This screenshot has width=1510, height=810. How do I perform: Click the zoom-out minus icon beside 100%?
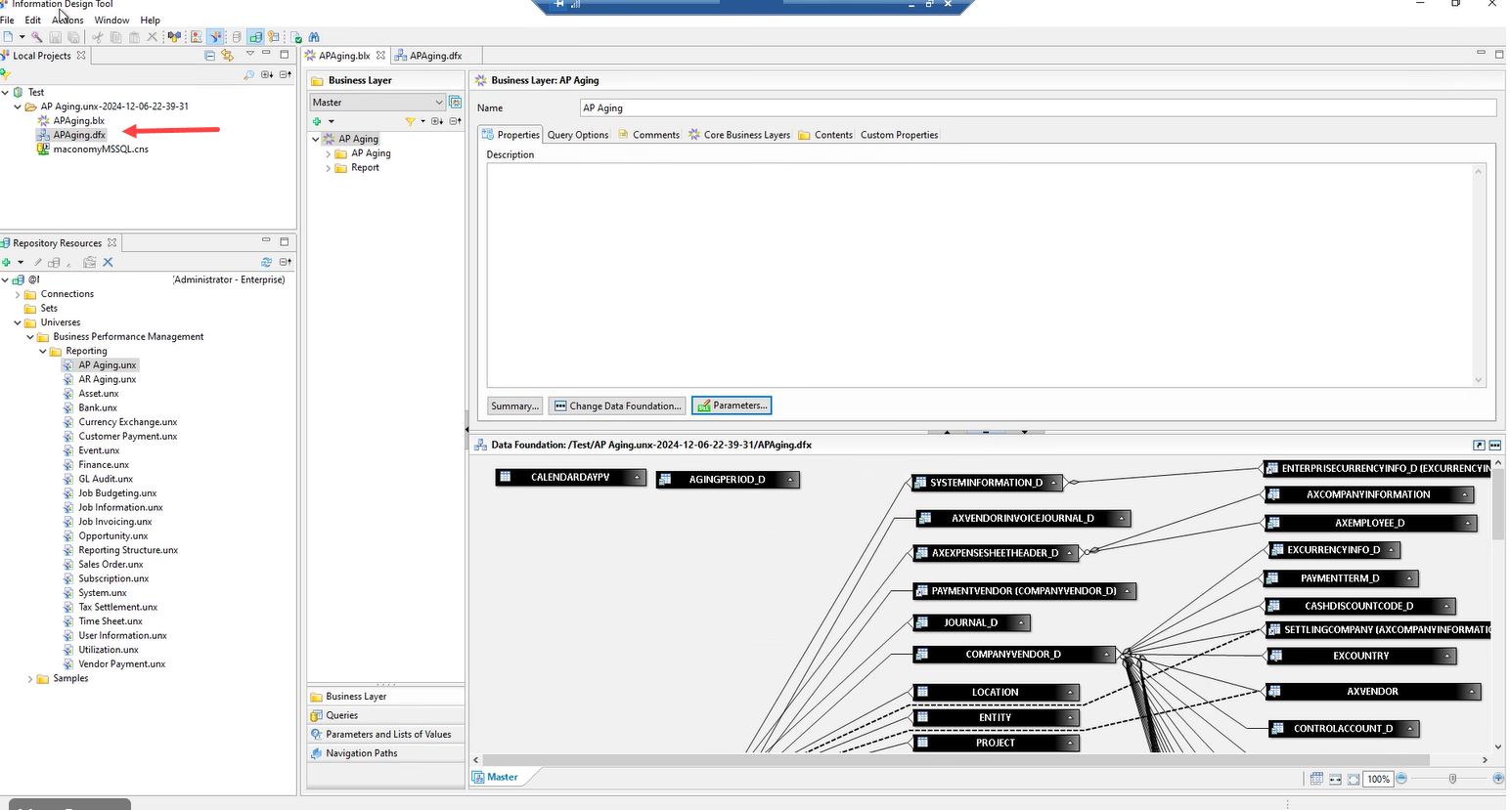click(x=1401, y=779)
